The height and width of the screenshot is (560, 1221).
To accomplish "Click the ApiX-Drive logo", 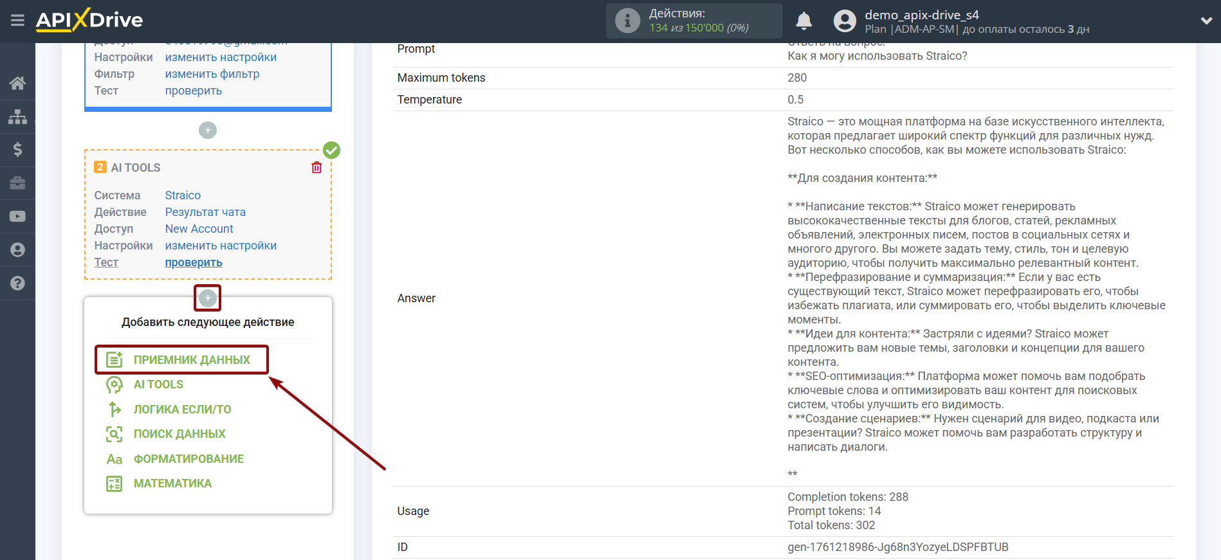I will (x=89, y=20).
